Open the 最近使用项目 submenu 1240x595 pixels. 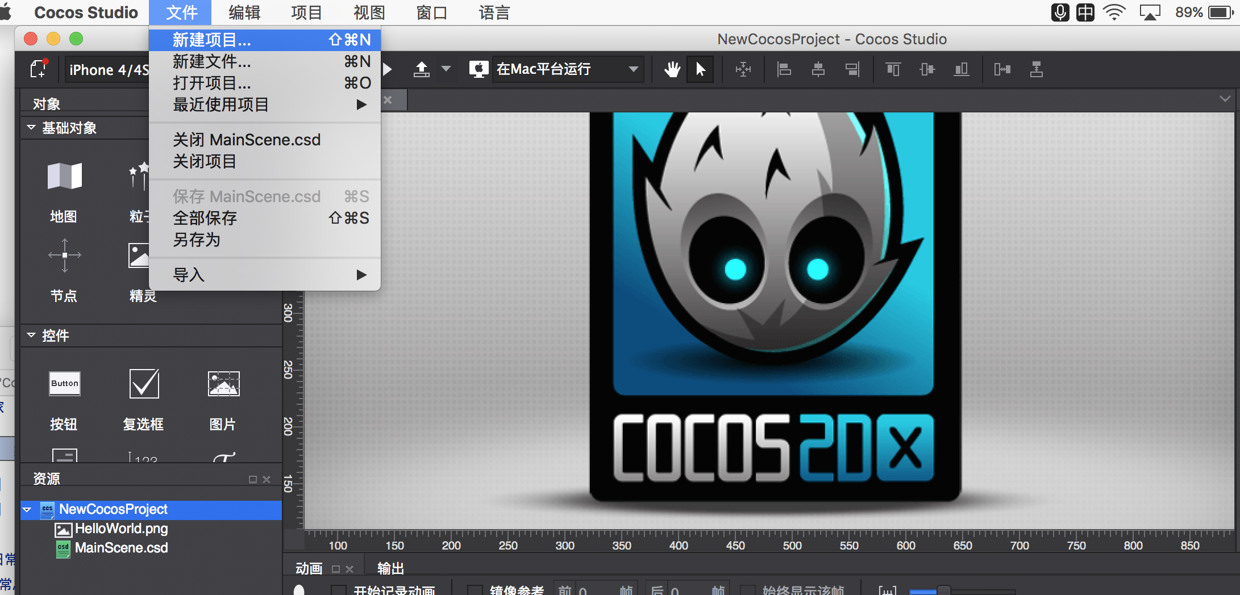click(x=265, y=104)
